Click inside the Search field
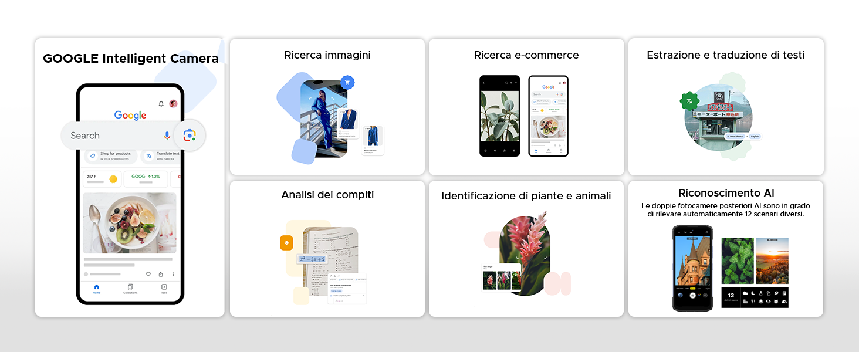This screenshot has height=352, width=859. pyautogui.click(x=111, y=136)
